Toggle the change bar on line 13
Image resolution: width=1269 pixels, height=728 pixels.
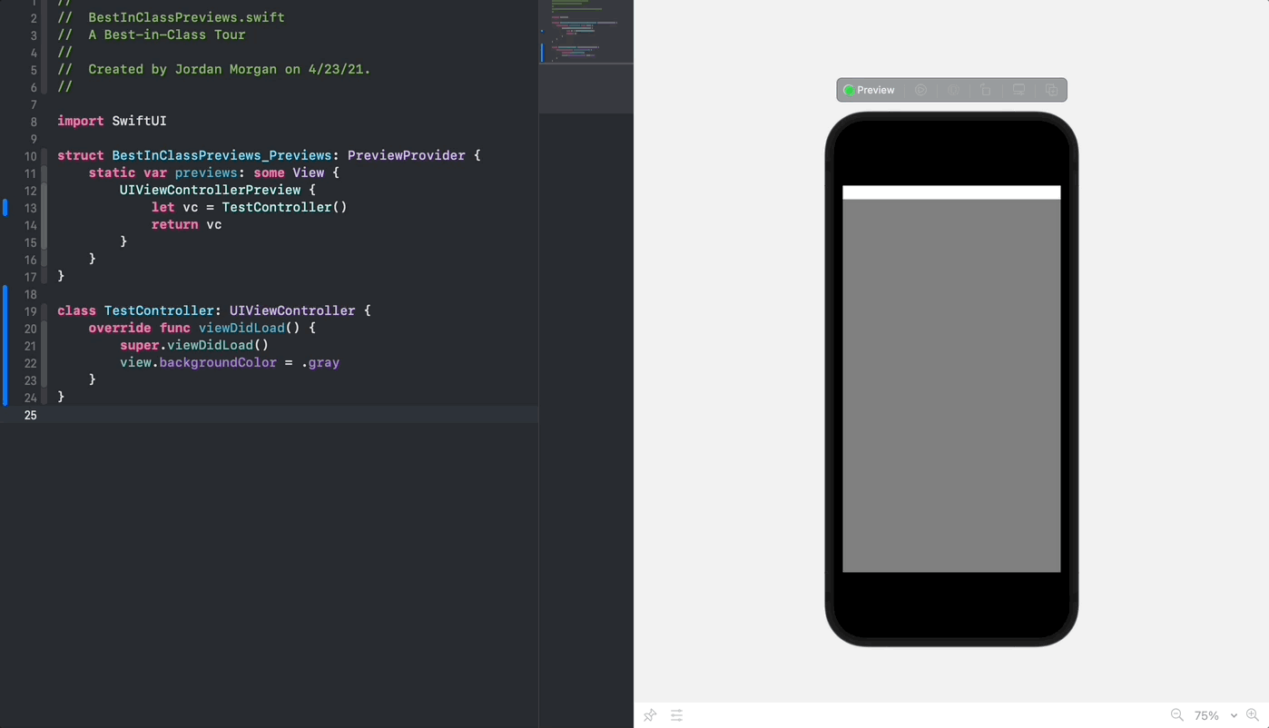click(x=4, y=208)
